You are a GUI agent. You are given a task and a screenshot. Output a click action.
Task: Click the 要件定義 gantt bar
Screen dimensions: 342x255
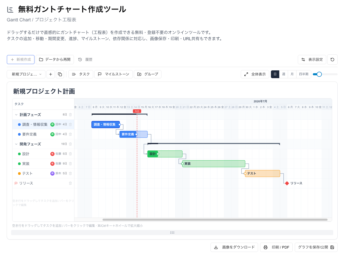(x=133, y=134)
